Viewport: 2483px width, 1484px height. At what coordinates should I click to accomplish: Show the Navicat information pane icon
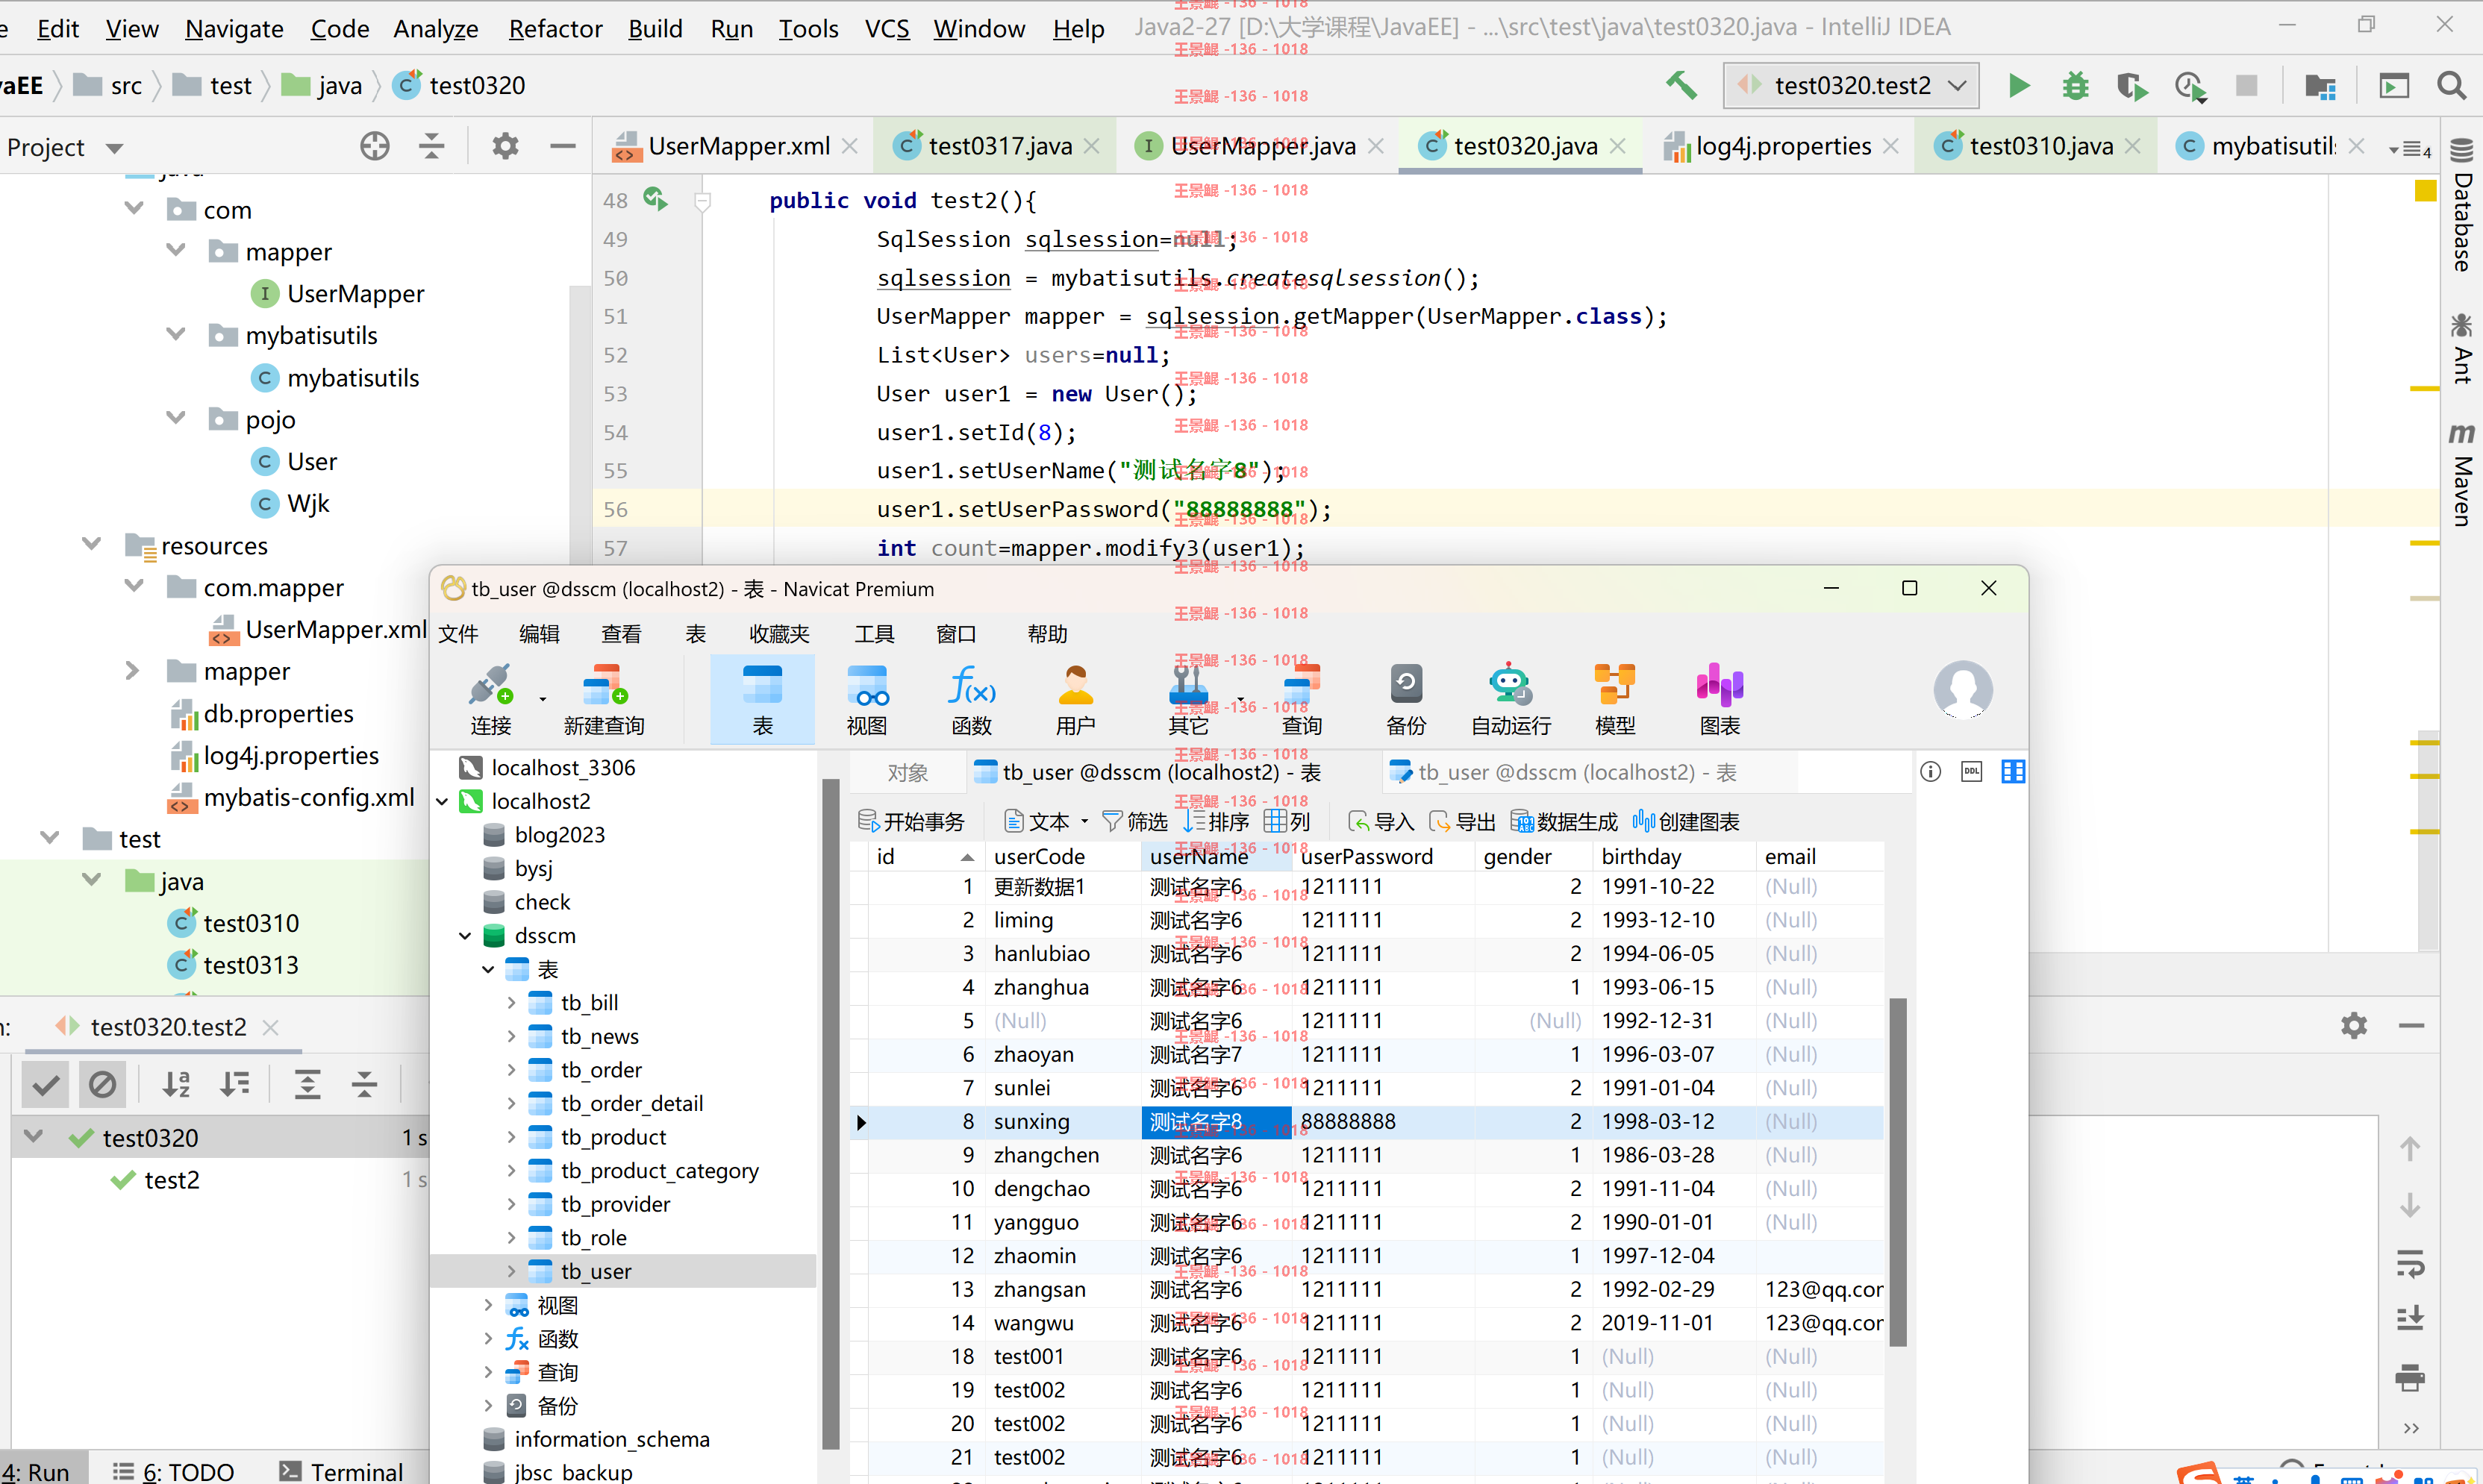click(1931, 772)
